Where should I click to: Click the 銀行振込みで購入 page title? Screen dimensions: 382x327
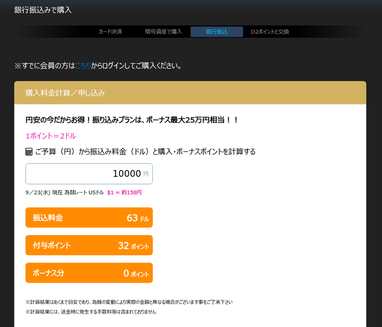coord(42,10)
